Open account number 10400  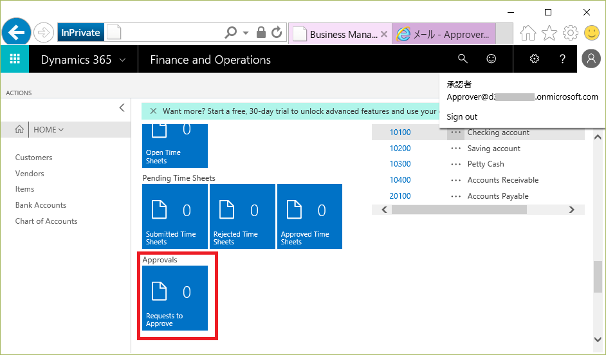point(400,180)
